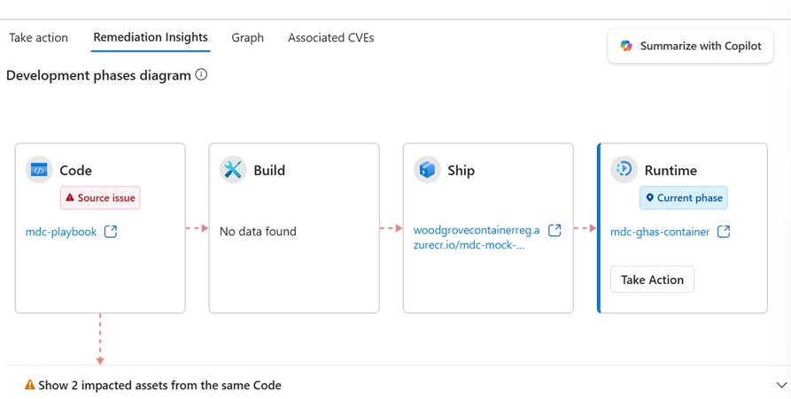Open mdc-ghas-container external link icon
791x399 pixels.
724,232
